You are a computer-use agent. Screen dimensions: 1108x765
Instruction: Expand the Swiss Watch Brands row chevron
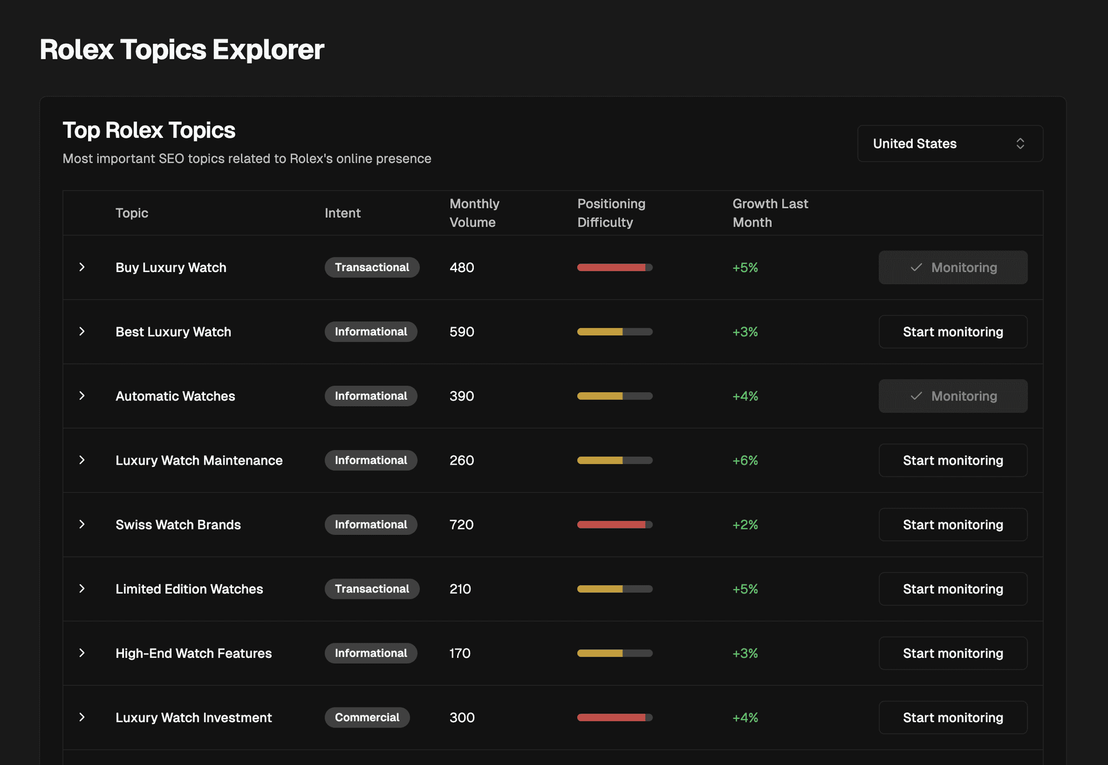click(82, 525)
